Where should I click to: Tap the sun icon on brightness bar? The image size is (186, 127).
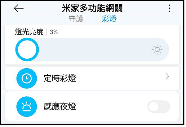157,49
